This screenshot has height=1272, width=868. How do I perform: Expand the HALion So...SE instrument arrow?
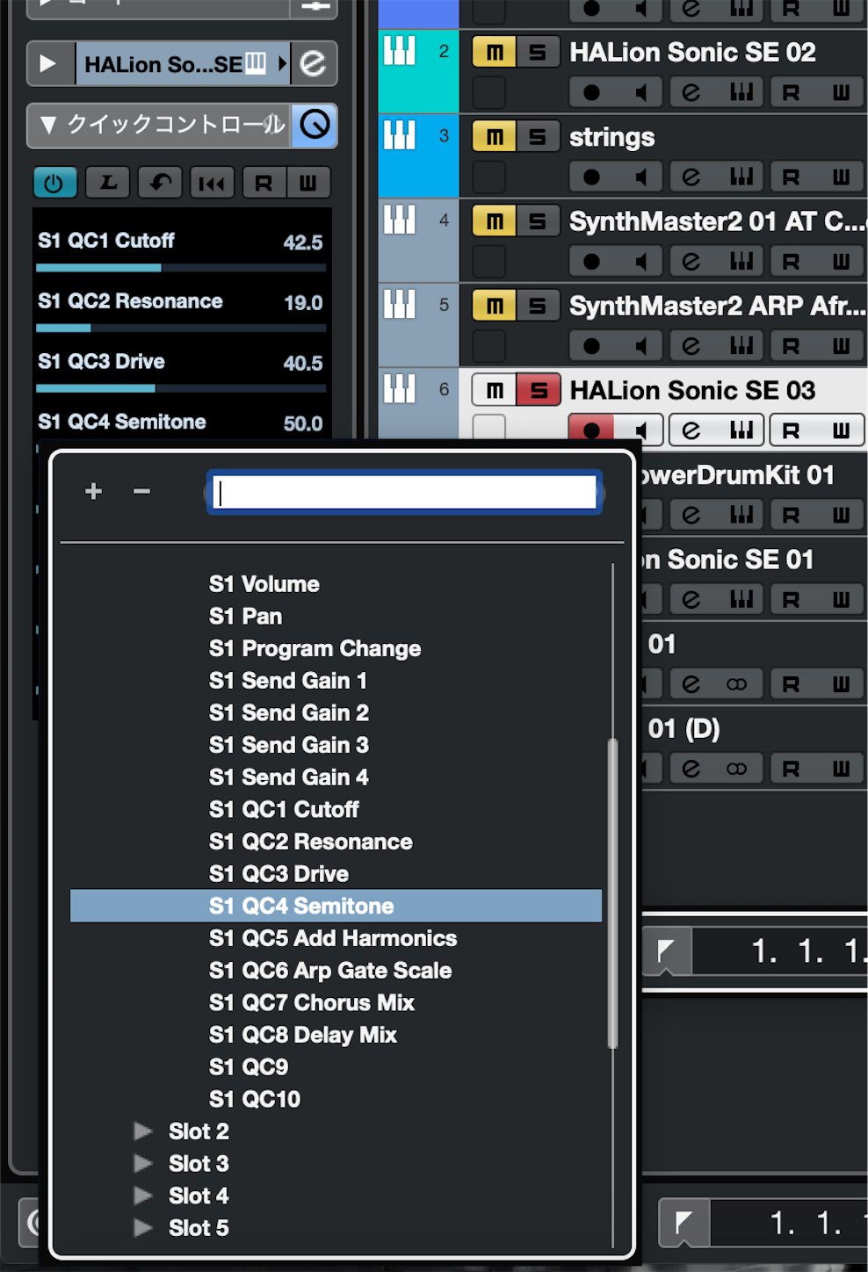[x=48, y=64]
